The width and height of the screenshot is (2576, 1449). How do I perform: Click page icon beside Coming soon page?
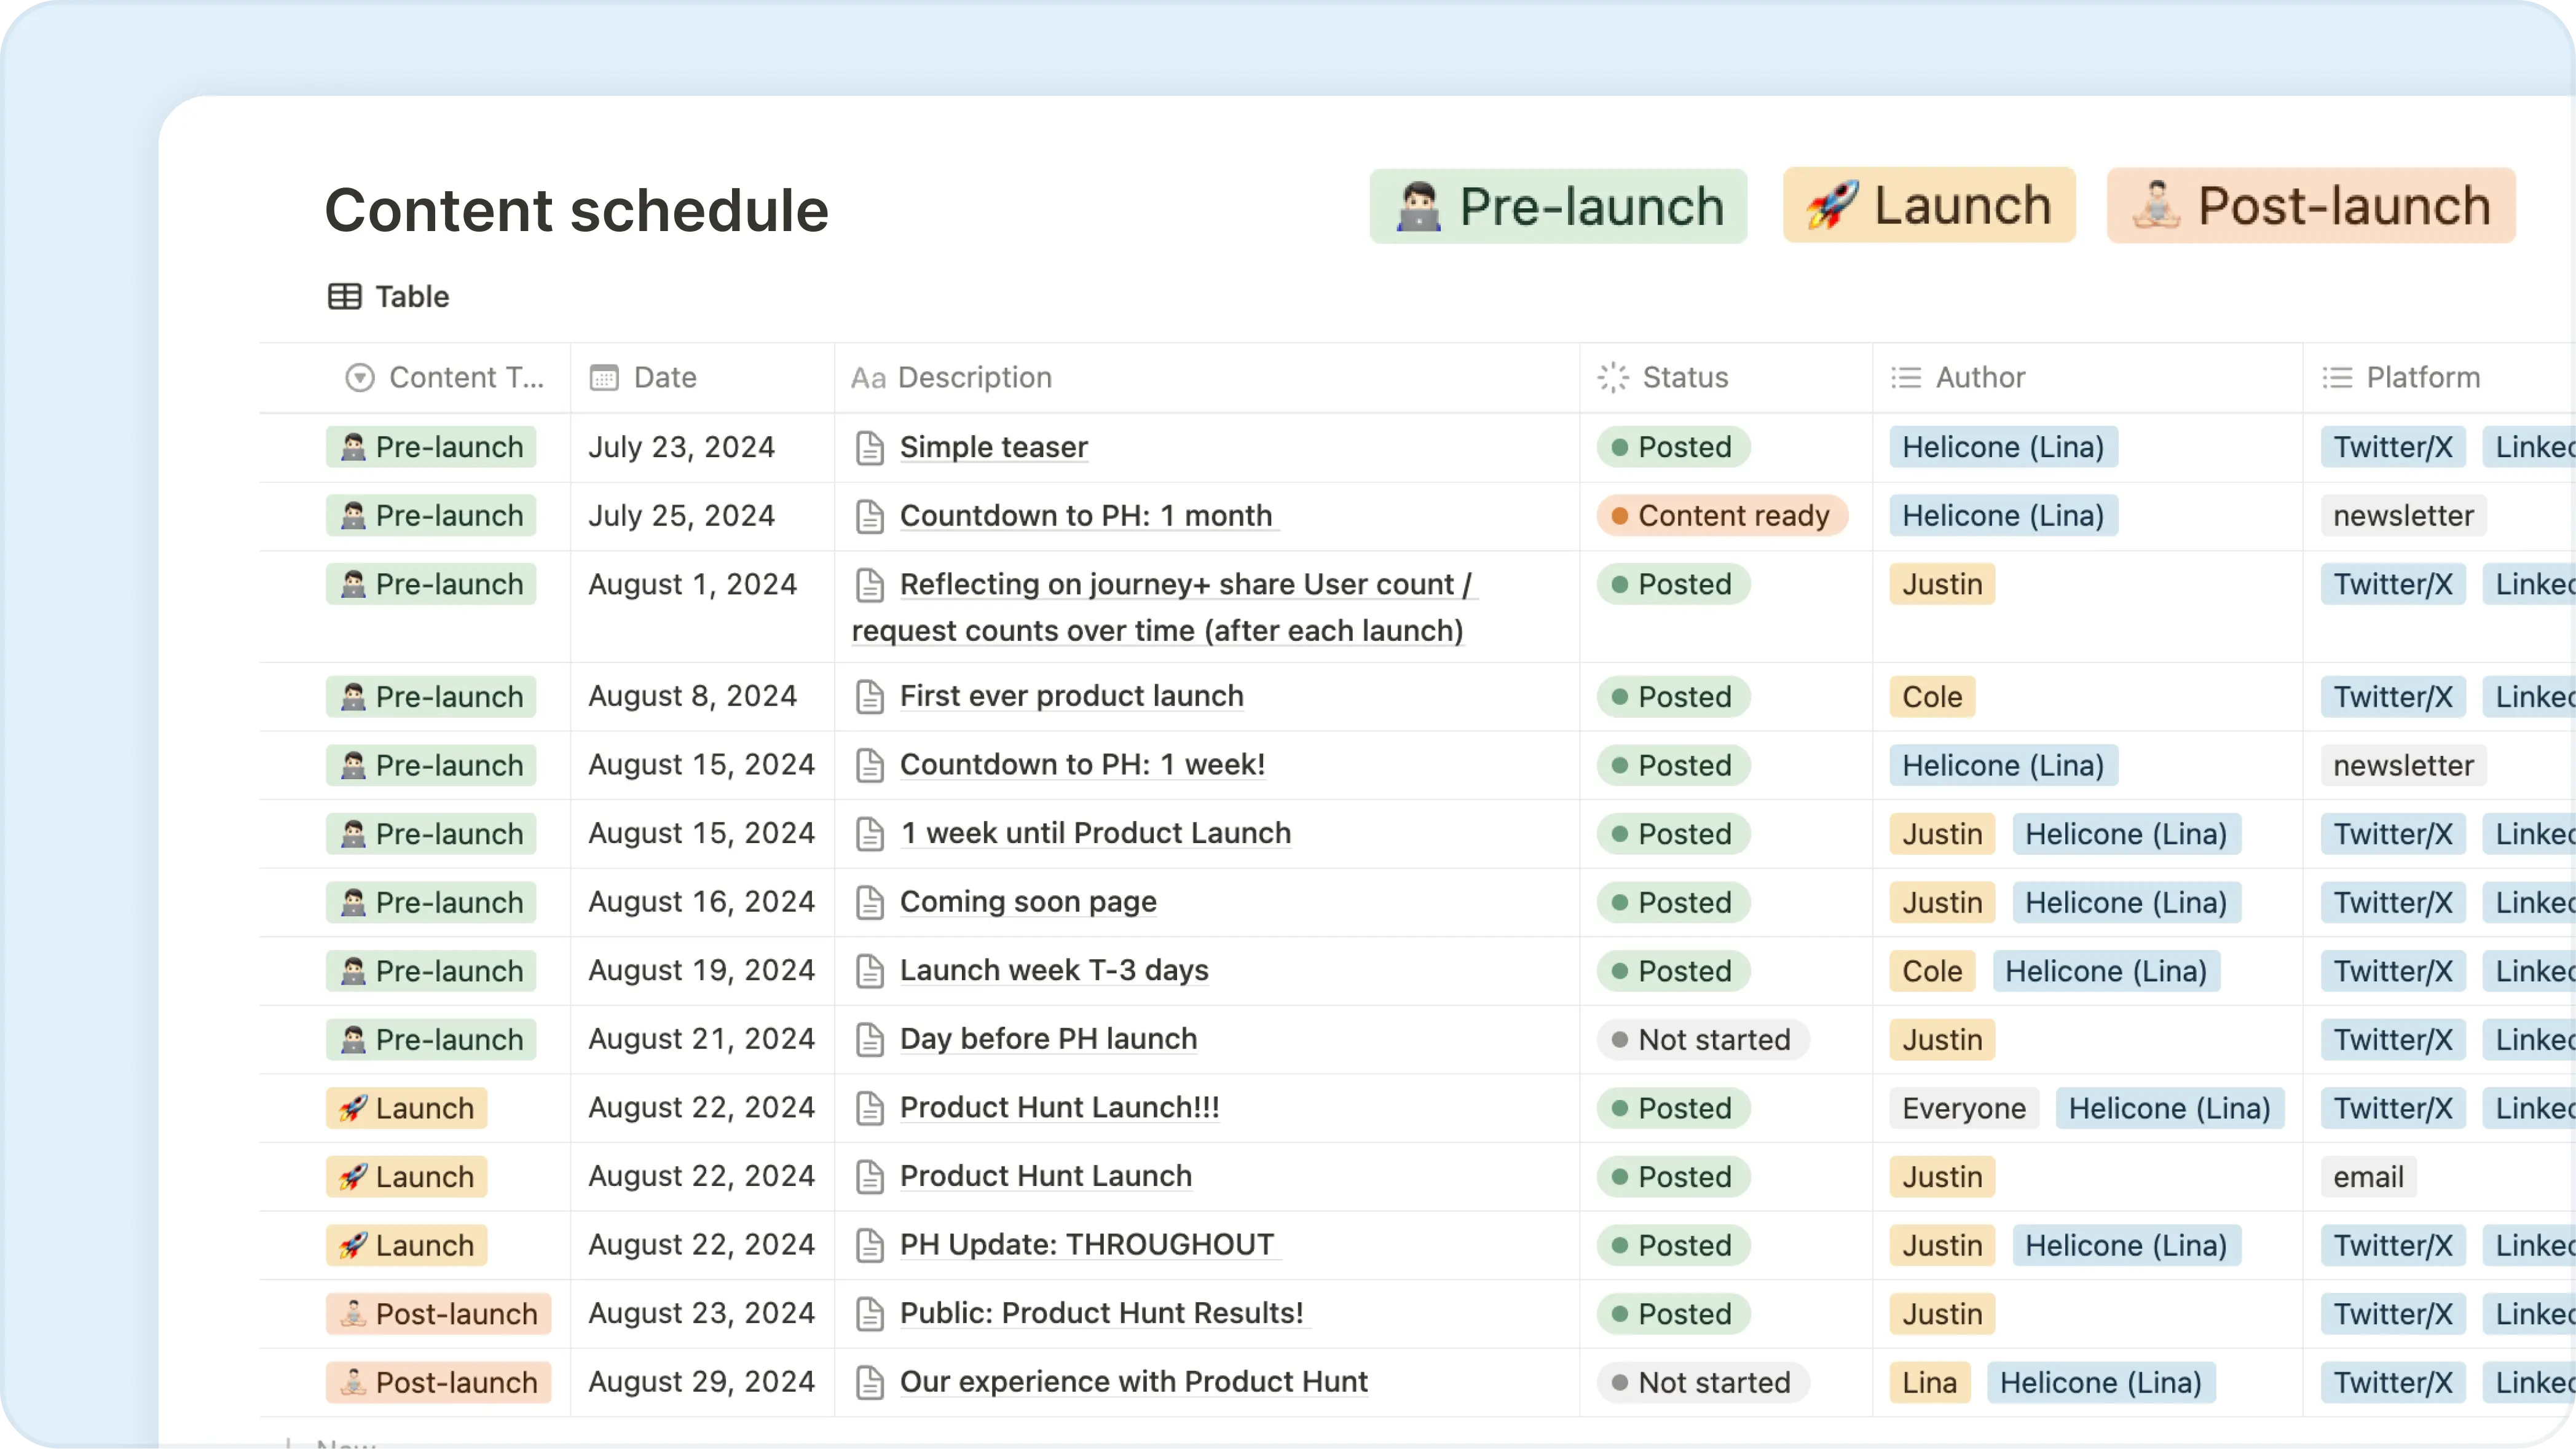click(x=870, y=903)
